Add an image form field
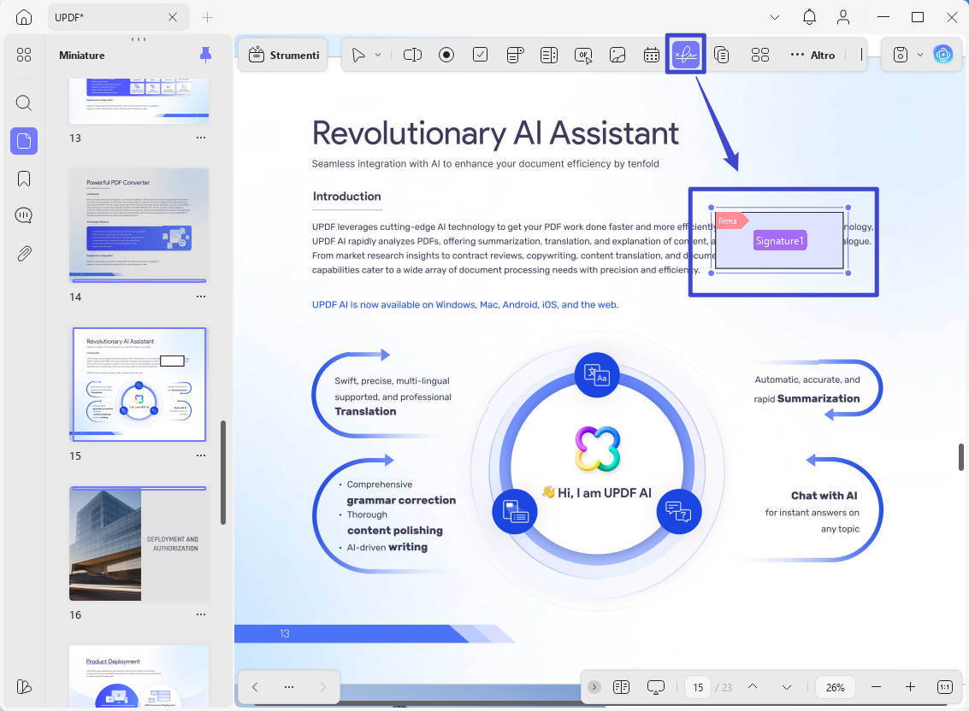The image size is (969, 711). tap(617, 55)
